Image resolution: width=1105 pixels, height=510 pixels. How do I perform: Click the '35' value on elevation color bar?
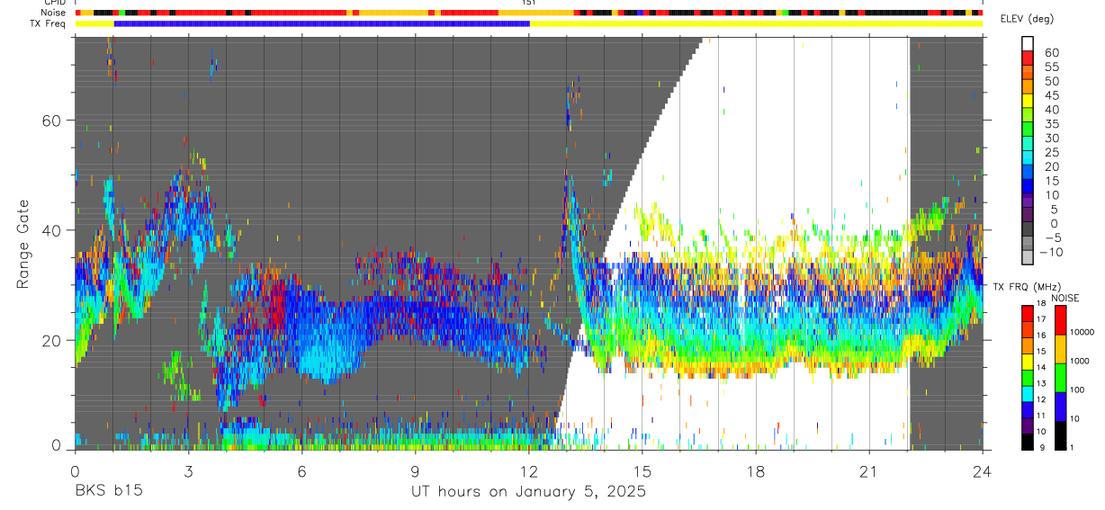click(1050, 124)
